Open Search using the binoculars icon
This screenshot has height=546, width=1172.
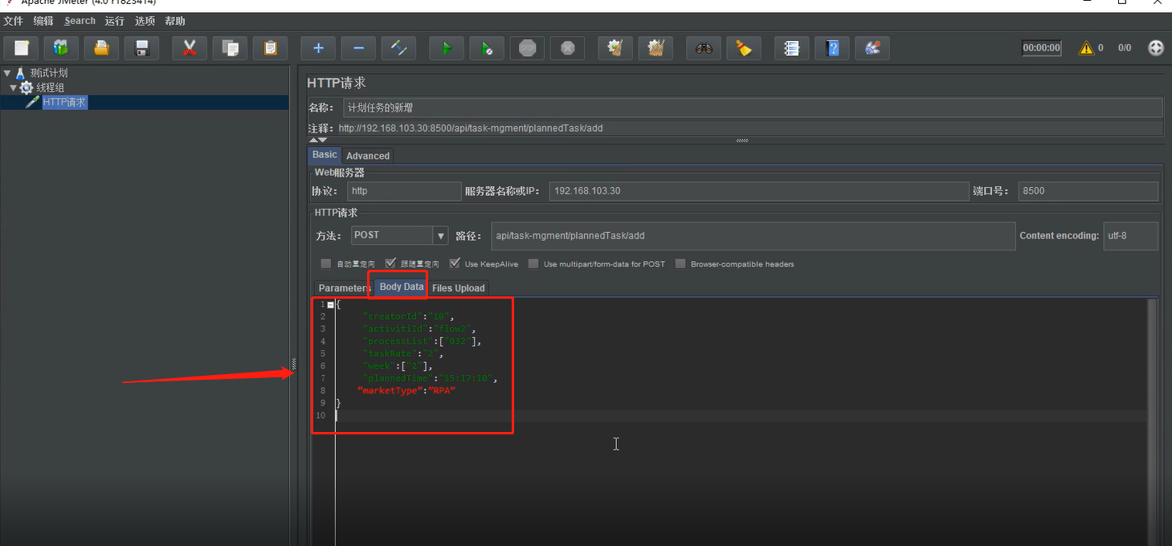pyautogui.click(x=704, y=48)
